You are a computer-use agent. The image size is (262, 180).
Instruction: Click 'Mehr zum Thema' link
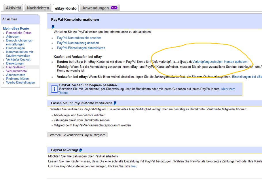click(228, 89)
